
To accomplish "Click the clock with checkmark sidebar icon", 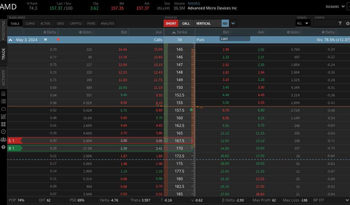I will (x=3, y=132).
